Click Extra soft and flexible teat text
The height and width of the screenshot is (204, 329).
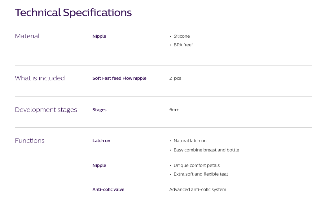(x=201, y=174)
